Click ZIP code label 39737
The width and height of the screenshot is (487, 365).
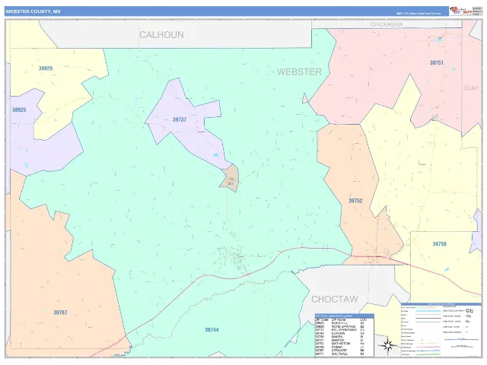180,119
